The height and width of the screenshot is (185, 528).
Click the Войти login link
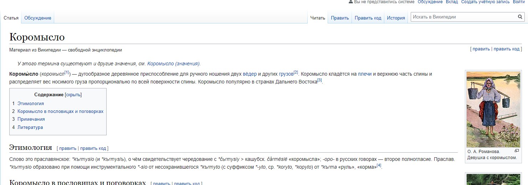(518, 2)
